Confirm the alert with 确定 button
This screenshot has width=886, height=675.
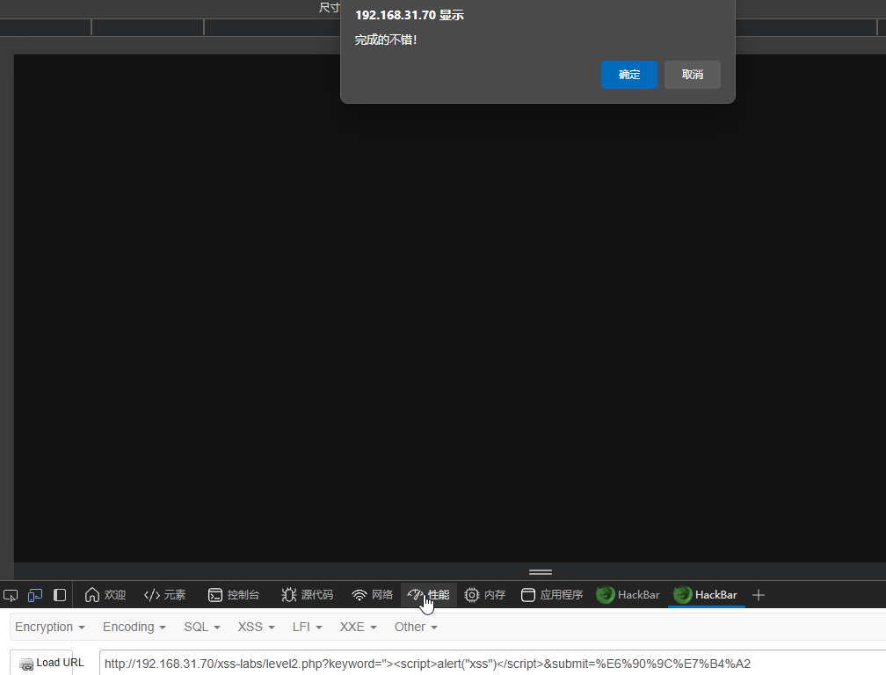pos(629,75)
